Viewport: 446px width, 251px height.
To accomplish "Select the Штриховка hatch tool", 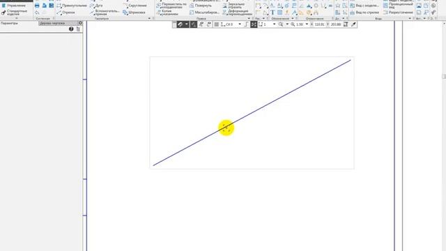I will [134, 13].
